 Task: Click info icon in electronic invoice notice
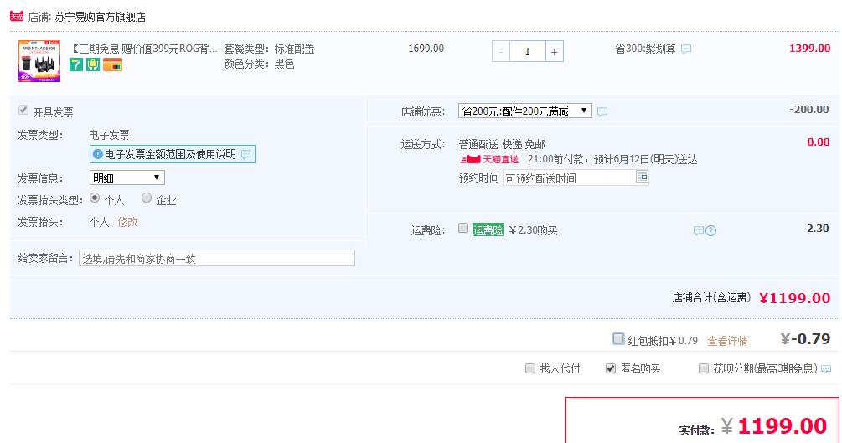click(x=97, y=155)
